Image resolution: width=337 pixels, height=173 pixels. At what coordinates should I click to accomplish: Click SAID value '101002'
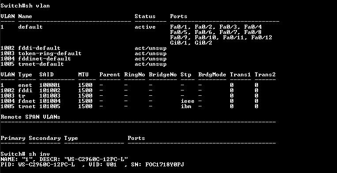click(x=50, y=90)
